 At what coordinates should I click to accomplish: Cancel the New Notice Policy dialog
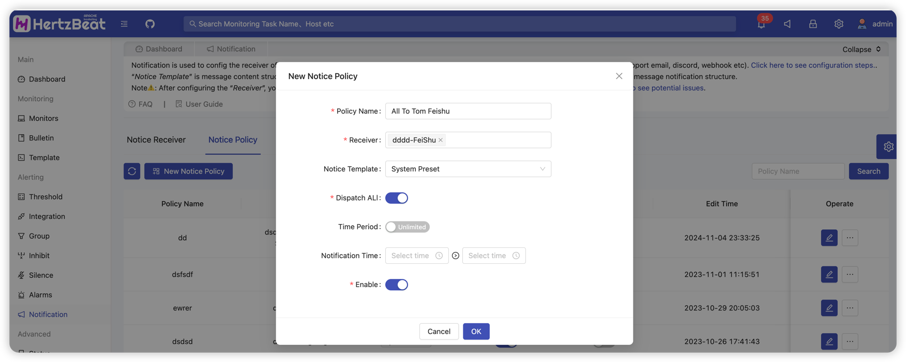point(439,331)
